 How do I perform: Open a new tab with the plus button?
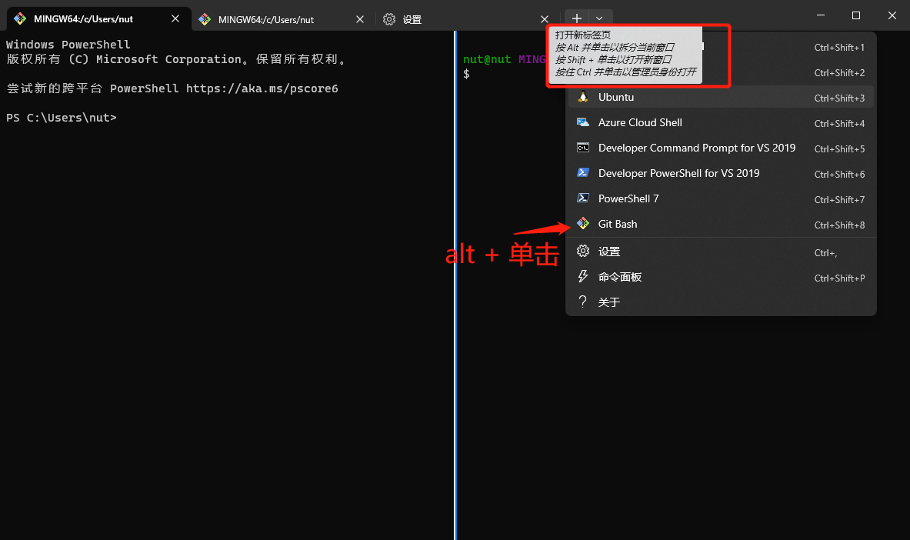point(576,18)
